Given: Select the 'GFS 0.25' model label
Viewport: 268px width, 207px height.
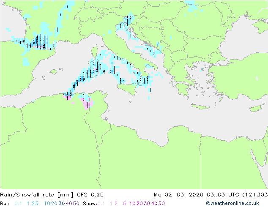Looking at the screenshot, I should click(x=90, y=195).
